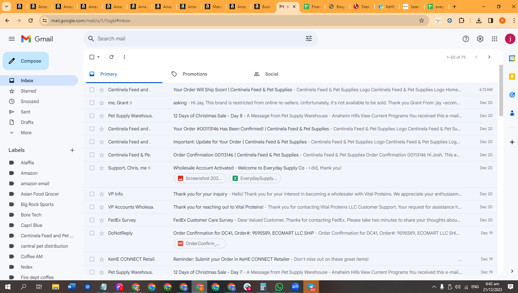
Task: Get add-ons with the plus icon
Action: coord(512,142)
